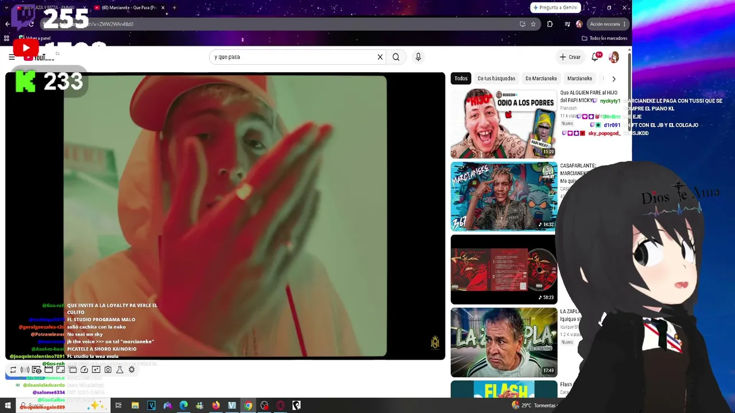Click the loop icon in the overlay toolbar
Viewport: 735px width, 413px height.
[13, 370]
